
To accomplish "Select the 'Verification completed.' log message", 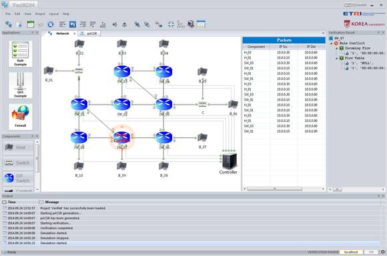I will (x=57, y=228).
